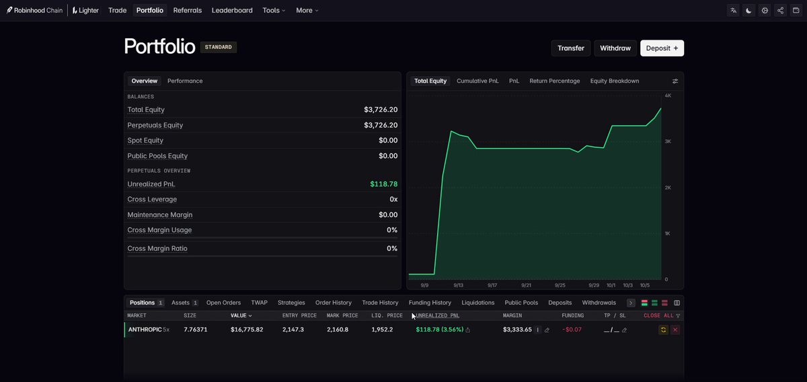Close ANTHROPIC position red X

675,330
